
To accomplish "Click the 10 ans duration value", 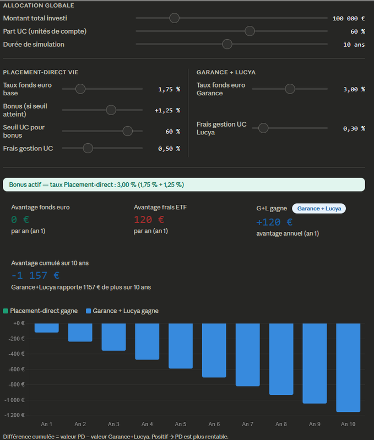I will (354, 45).
